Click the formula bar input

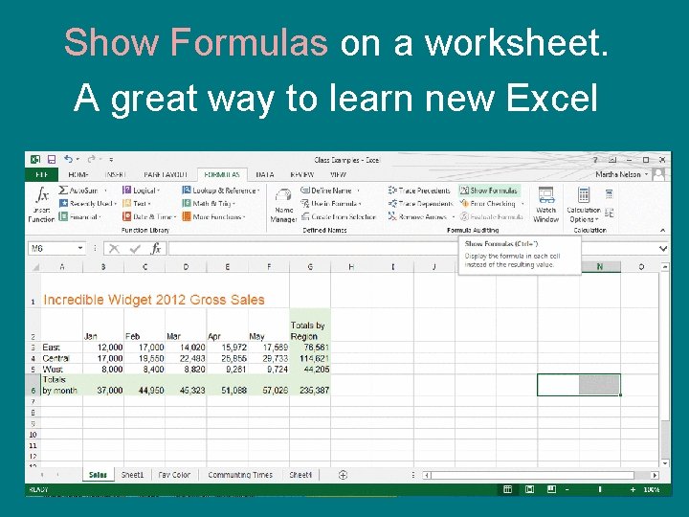pos(411,248)
